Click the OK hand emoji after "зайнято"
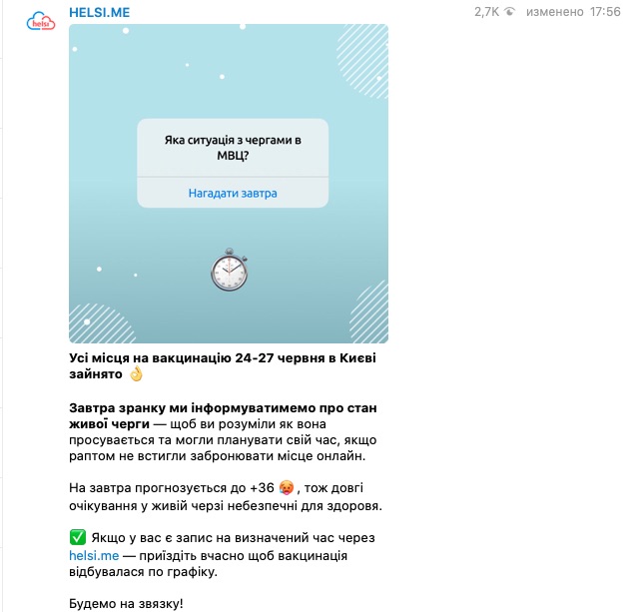This screenshot has height=612, width=630. [136, 374]
